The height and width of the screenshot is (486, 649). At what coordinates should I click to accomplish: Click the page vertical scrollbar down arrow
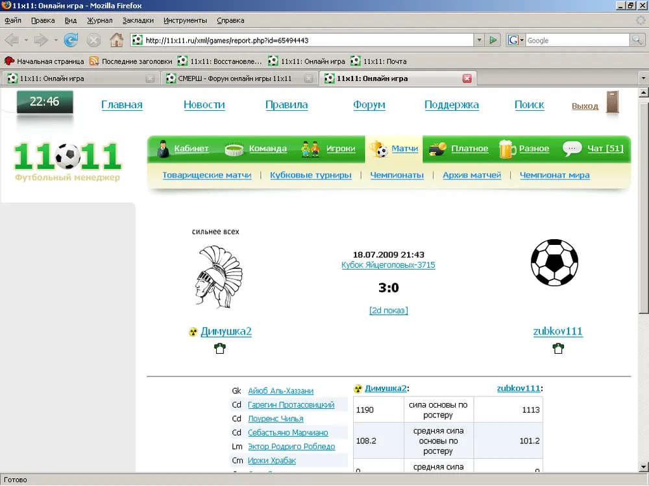643,467
